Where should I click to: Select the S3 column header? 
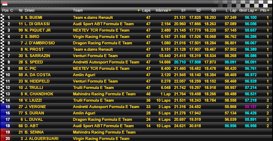tap(214, 10)
